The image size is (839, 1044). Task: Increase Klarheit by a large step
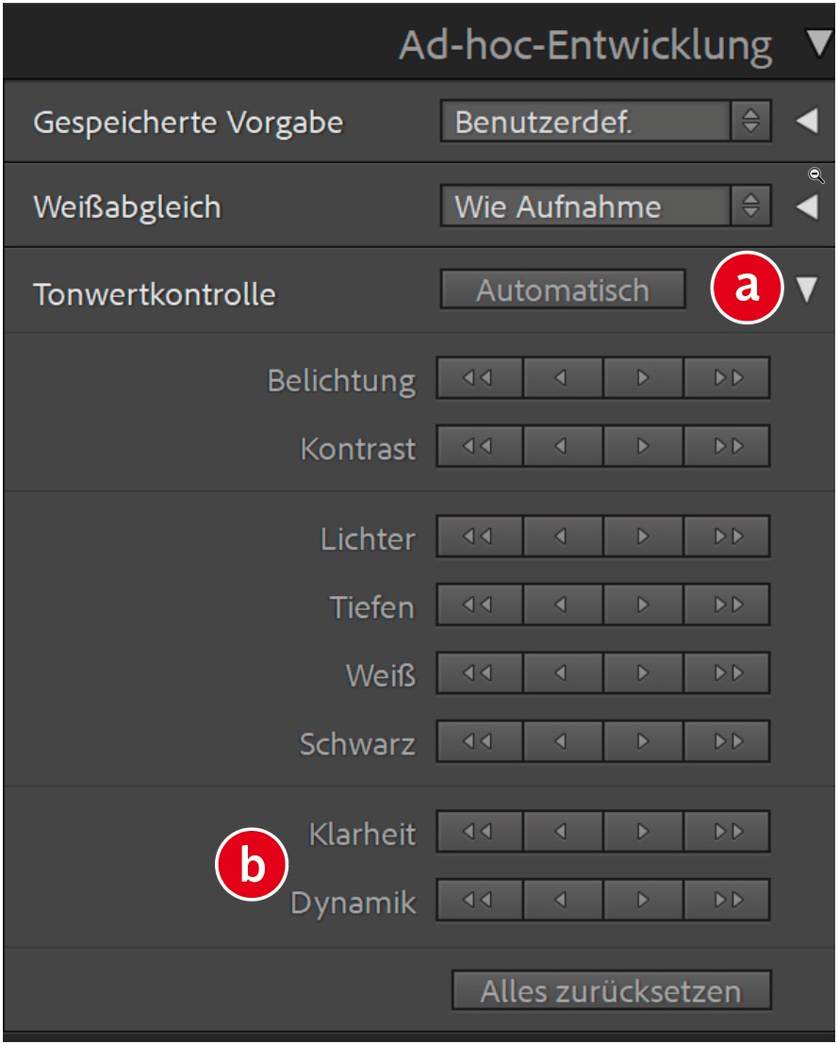click(728, 832)
